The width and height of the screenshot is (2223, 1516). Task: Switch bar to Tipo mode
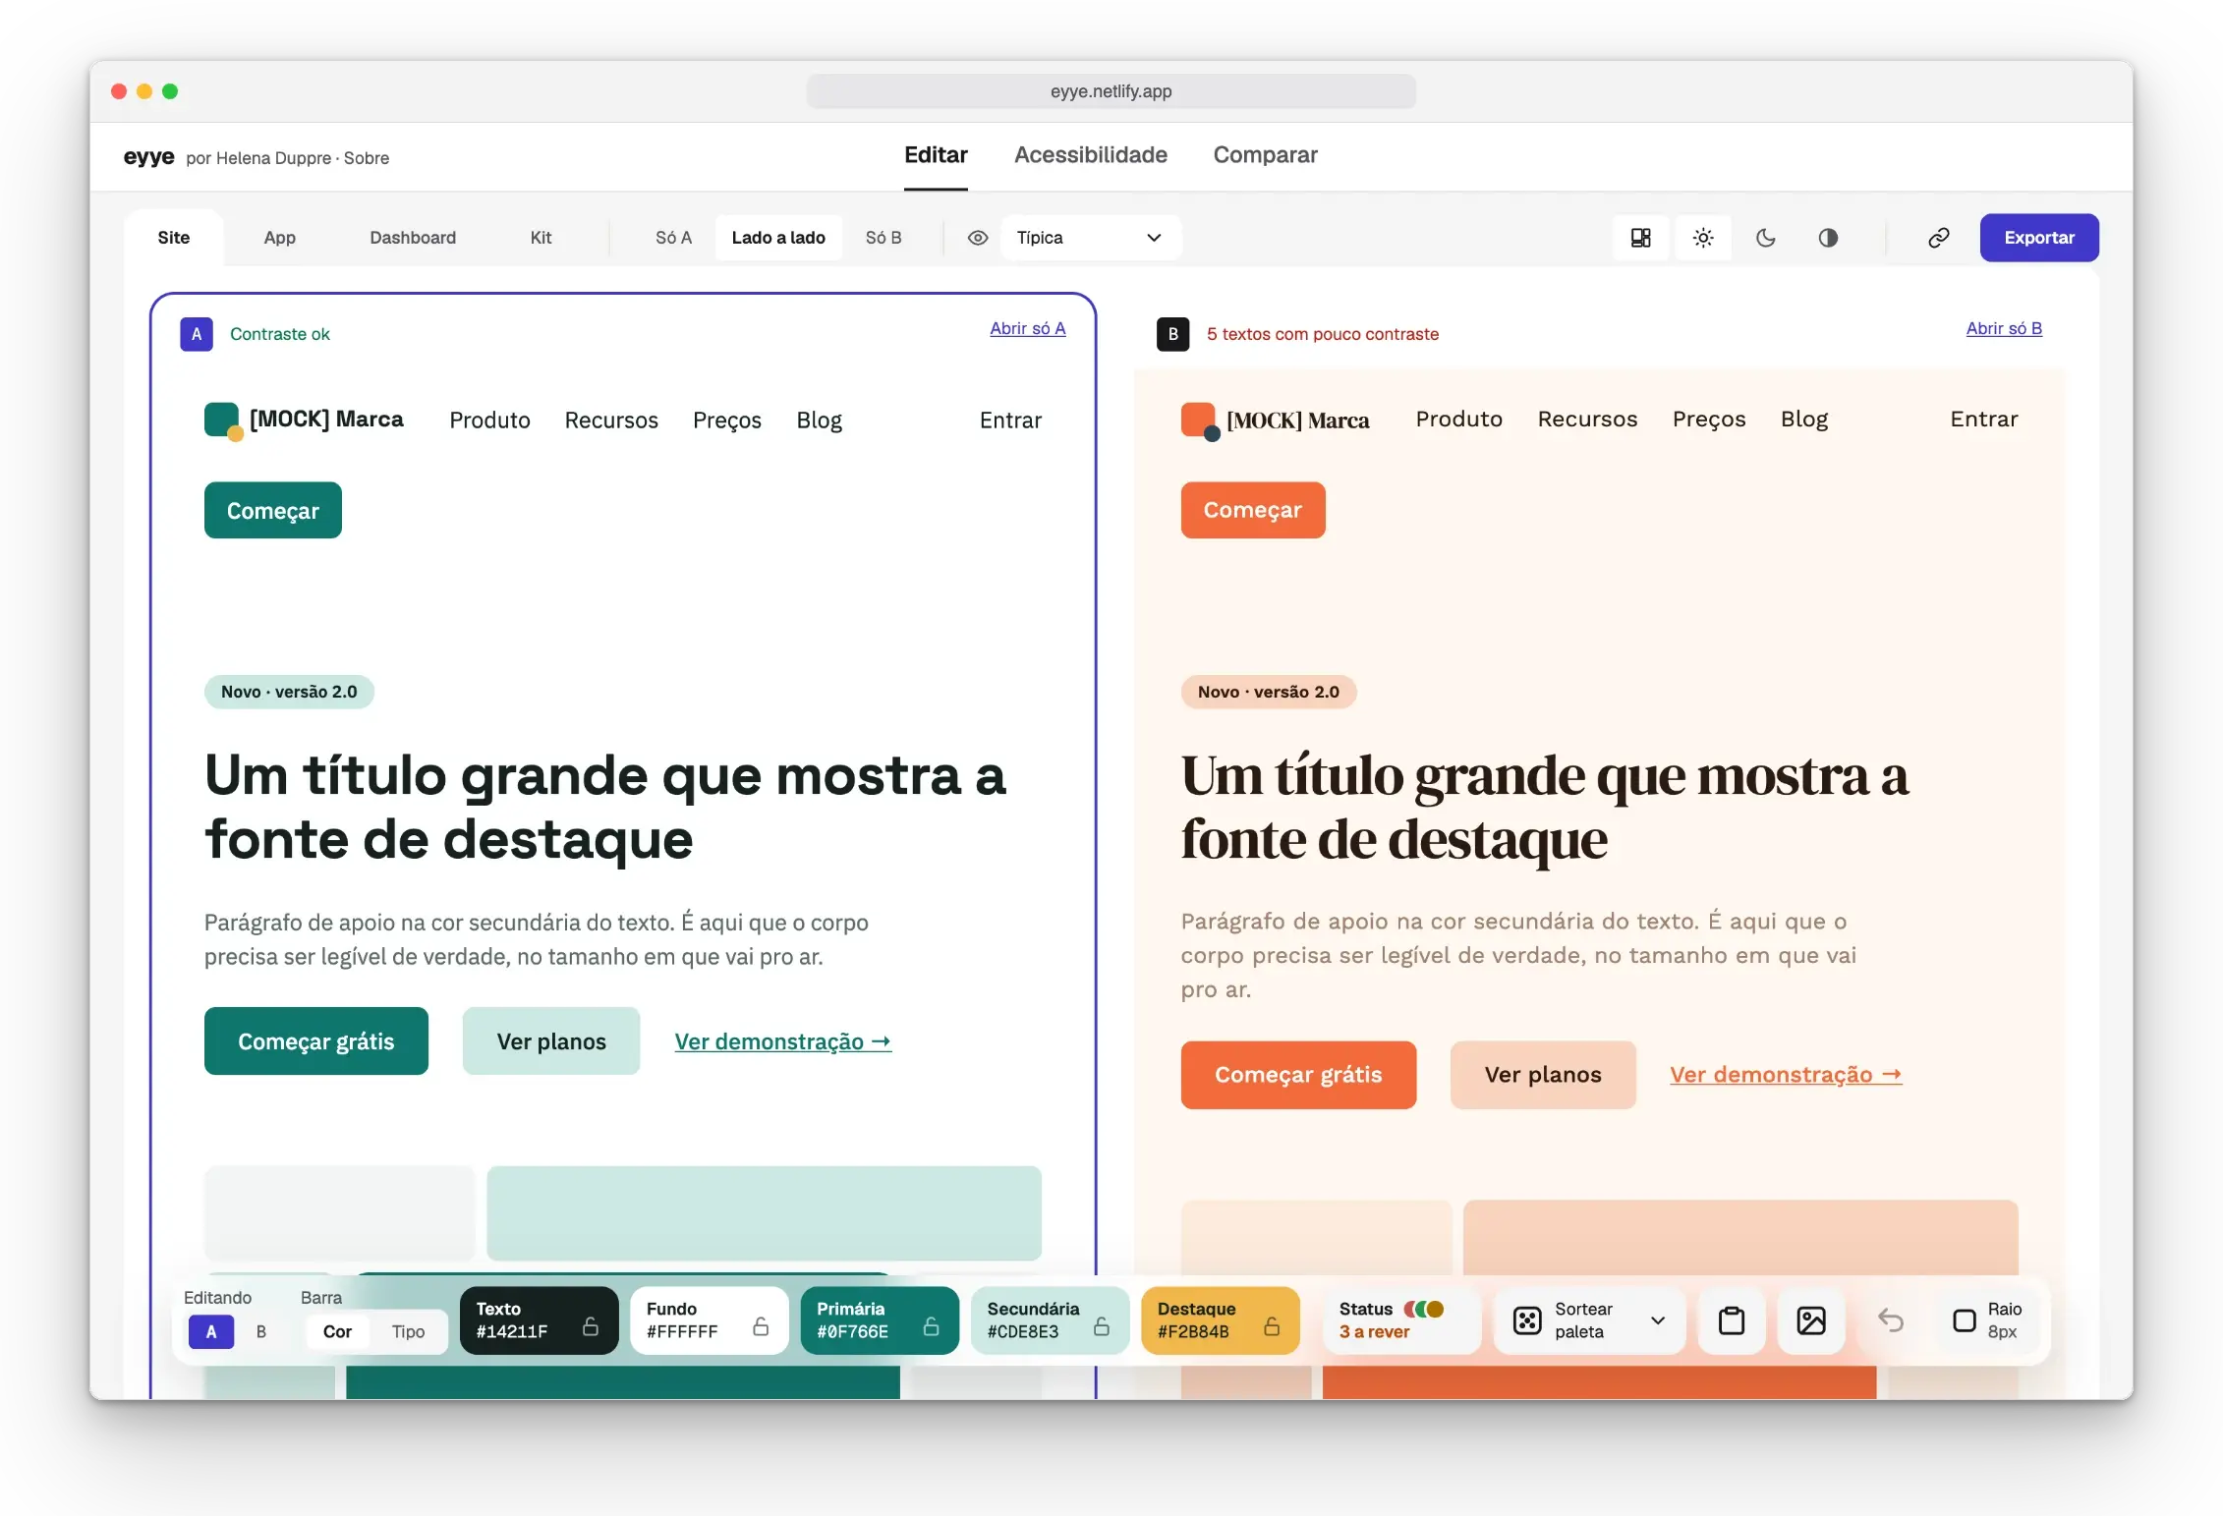408,1331
